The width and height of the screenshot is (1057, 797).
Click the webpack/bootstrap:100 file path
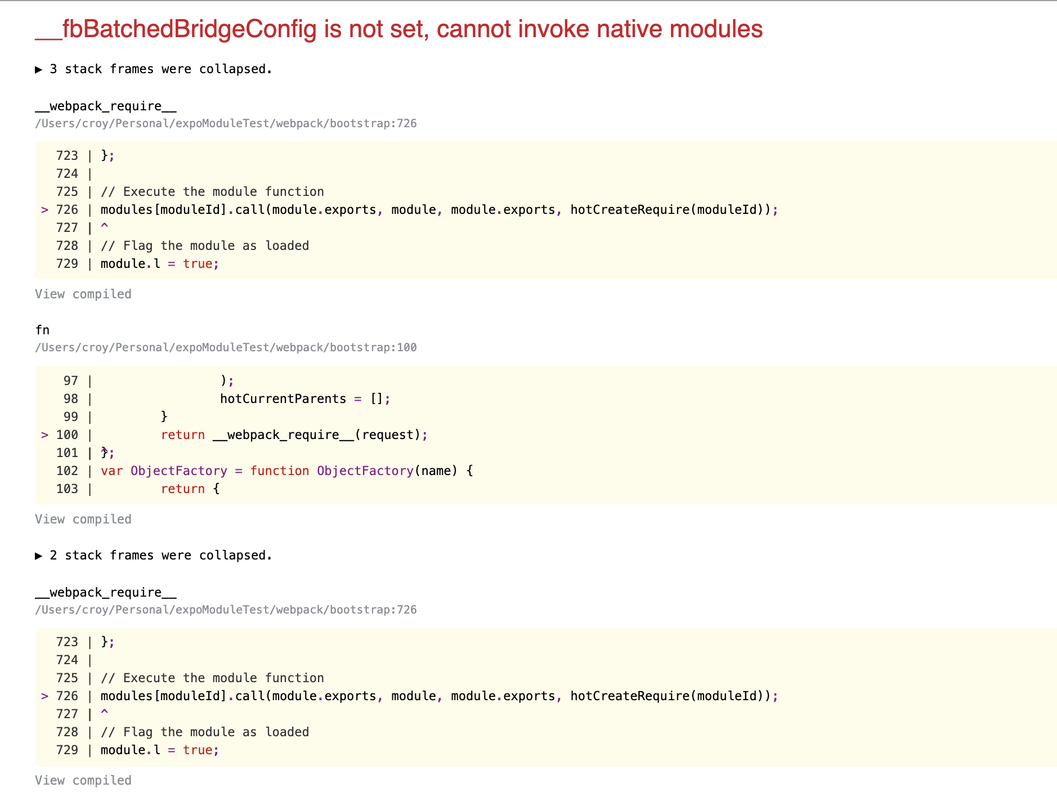(225, 347)
